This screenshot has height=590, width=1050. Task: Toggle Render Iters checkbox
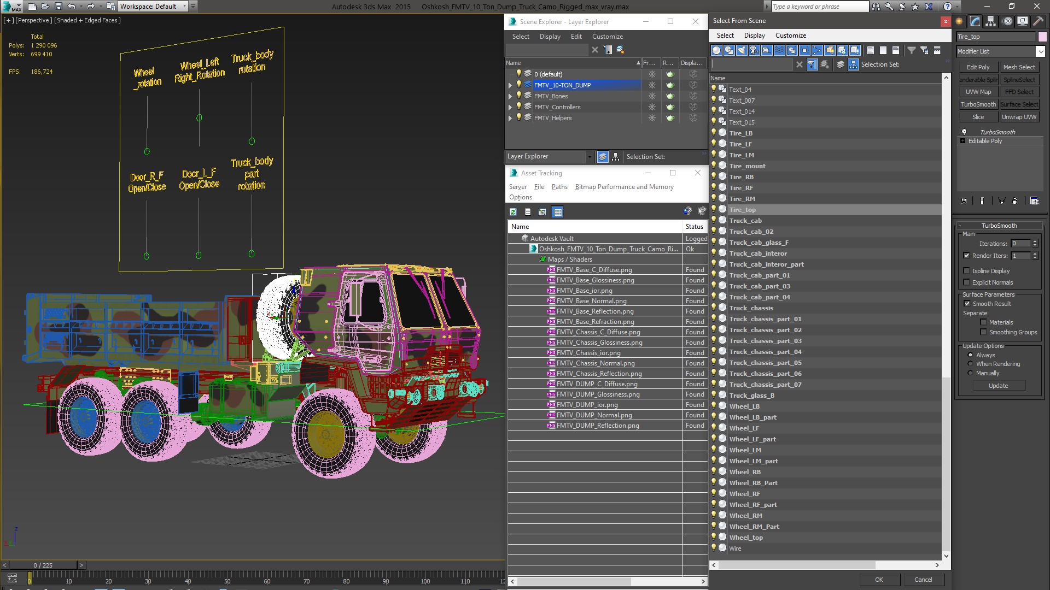pos(966,256)
